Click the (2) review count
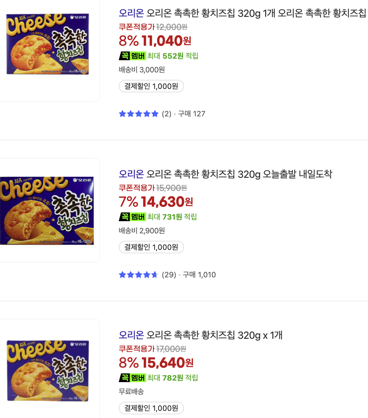The image size is (368, 418). (167, 114)
